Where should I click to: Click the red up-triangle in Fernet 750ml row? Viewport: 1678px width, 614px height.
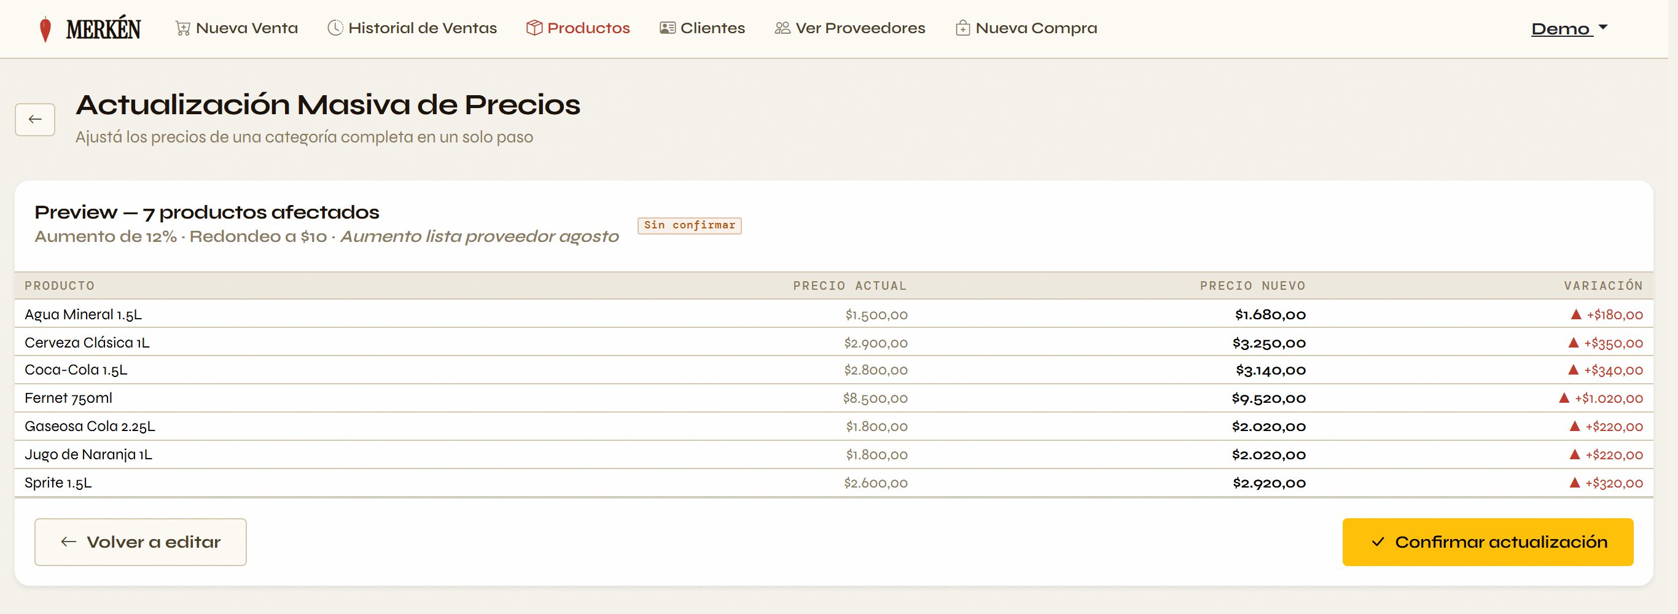point(1564,398)
